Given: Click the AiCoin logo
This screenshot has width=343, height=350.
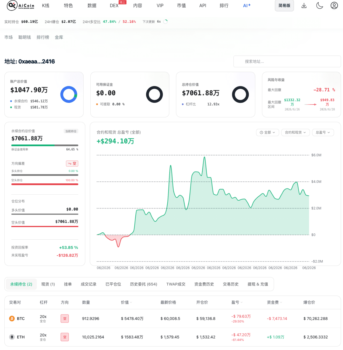Looking at the screenshot, I should [20, 5].
